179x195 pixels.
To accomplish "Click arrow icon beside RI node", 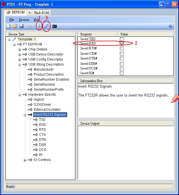I will (35, 155).
